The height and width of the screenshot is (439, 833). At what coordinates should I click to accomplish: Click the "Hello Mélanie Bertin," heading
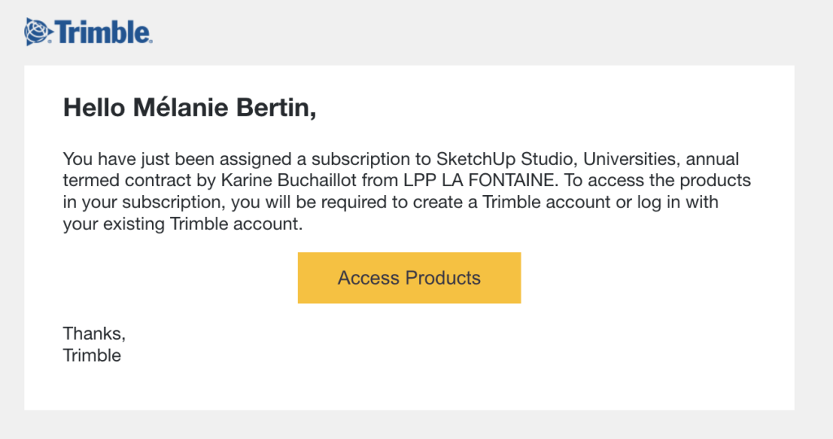click(x=190, y=107)
